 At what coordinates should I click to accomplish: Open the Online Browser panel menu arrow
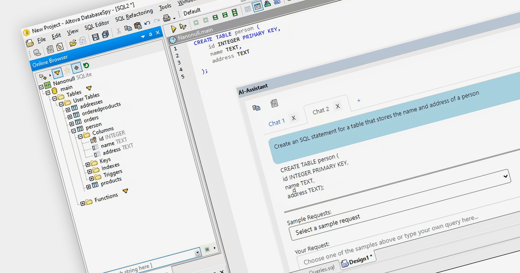[x=143, y=36]
